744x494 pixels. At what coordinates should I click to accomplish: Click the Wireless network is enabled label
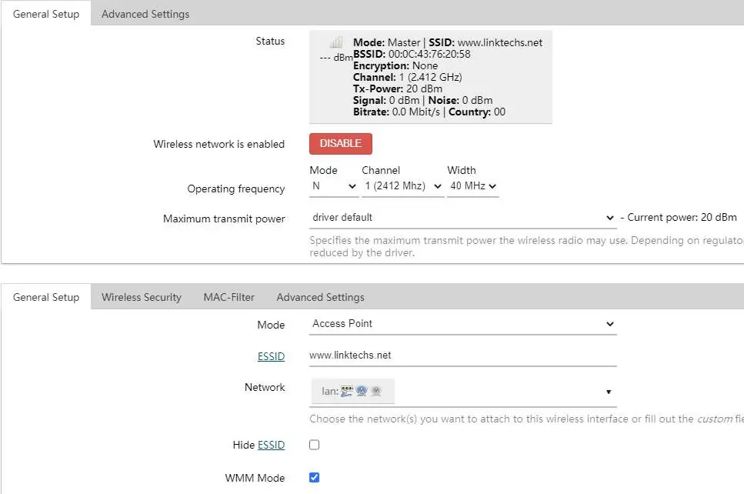[x=219, y=144]
